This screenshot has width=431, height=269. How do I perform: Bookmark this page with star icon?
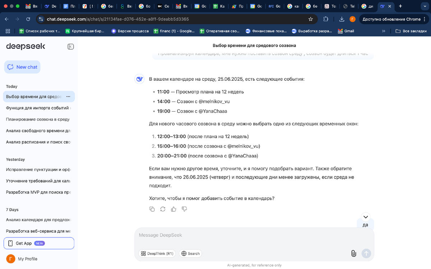pyautogui.click(x=311, y=19)
